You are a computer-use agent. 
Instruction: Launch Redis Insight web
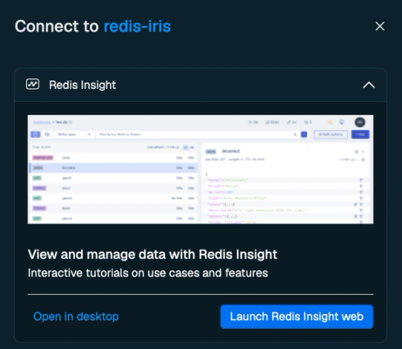296,317
